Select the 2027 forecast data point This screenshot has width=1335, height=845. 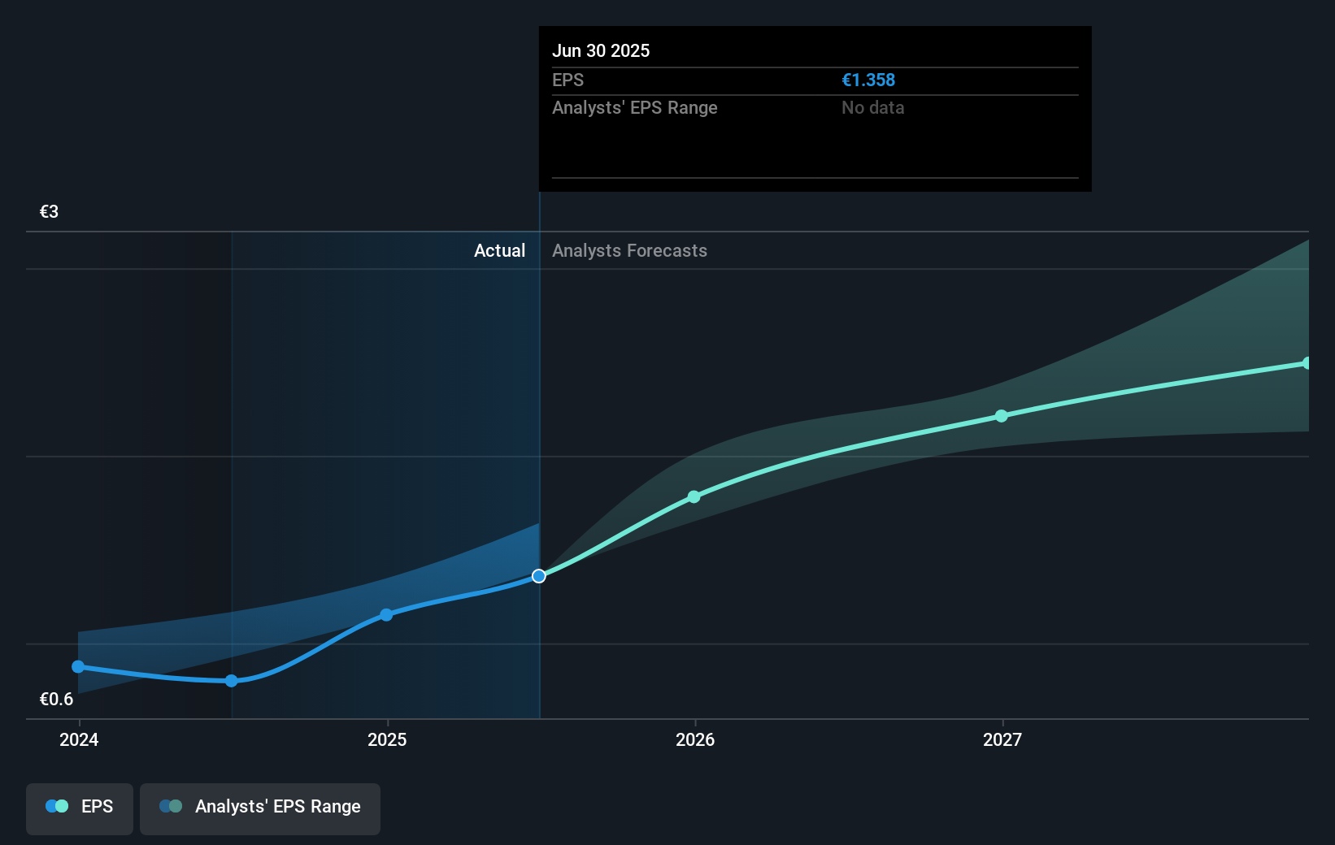1001,416
